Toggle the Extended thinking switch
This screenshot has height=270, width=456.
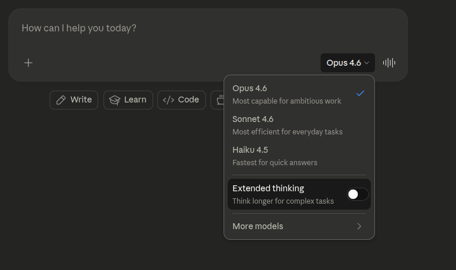(x=357, y=194)
